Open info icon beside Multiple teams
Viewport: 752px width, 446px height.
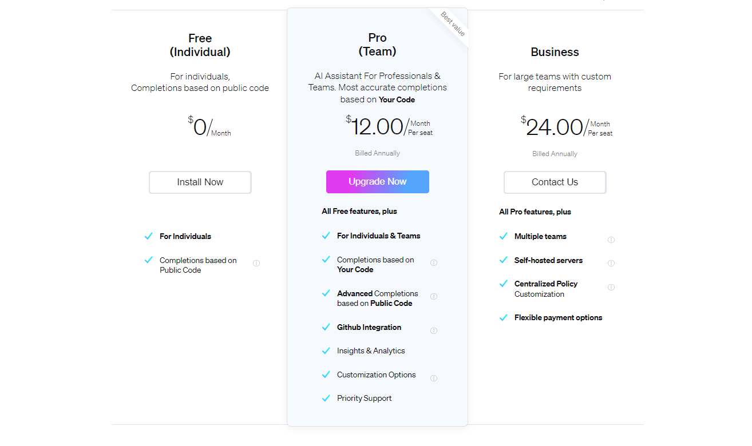pos(611,240)
